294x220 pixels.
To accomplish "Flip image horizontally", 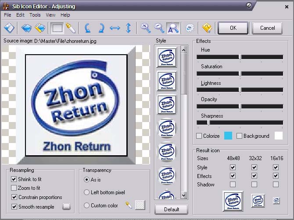I will 115,28.
